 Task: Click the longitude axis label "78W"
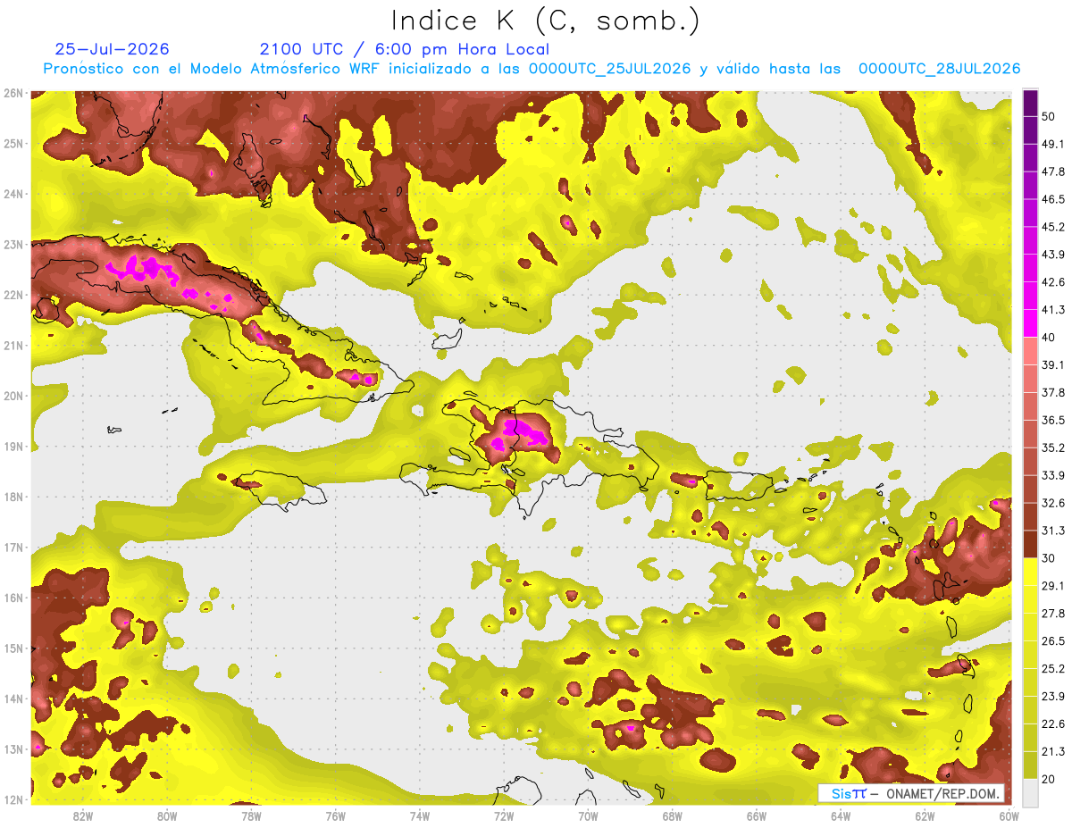coord(251,815)
